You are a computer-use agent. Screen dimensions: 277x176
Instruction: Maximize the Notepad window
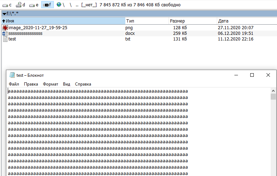(x=252, y=75)
